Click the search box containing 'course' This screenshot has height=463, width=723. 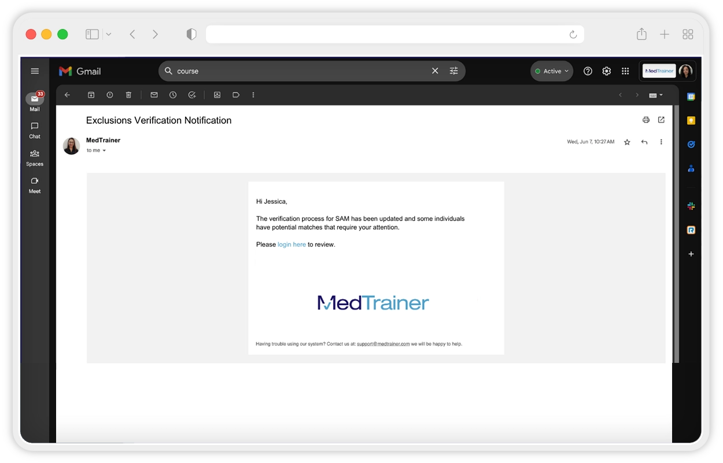click(x=301, y=71)
